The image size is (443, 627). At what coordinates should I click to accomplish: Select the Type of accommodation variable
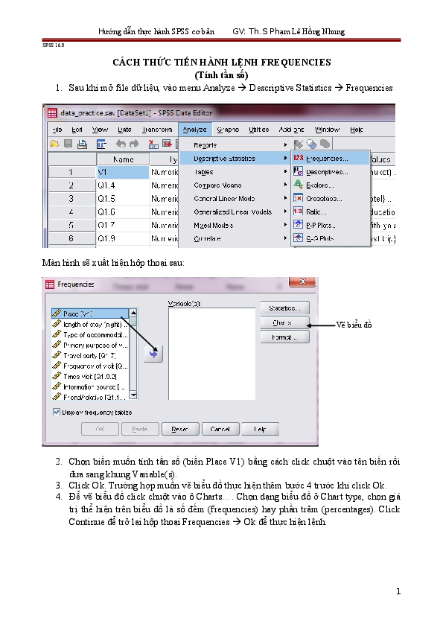coord(90,334)
